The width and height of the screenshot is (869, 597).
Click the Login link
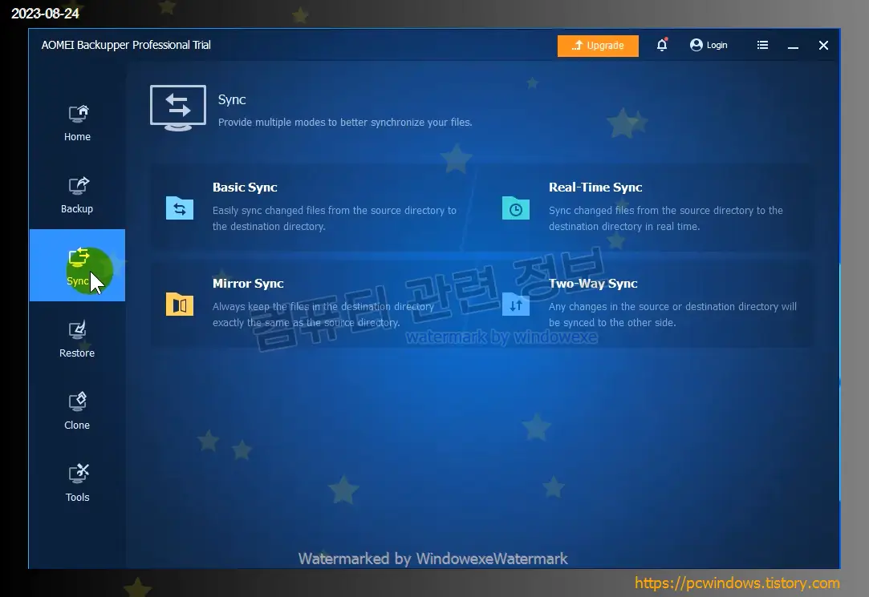tap(709, 45)
